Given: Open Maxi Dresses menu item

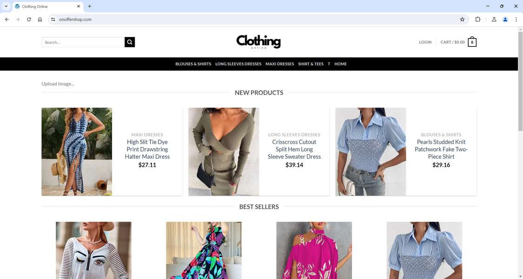Looking at the screenshot, I should [x=280, y=64].
